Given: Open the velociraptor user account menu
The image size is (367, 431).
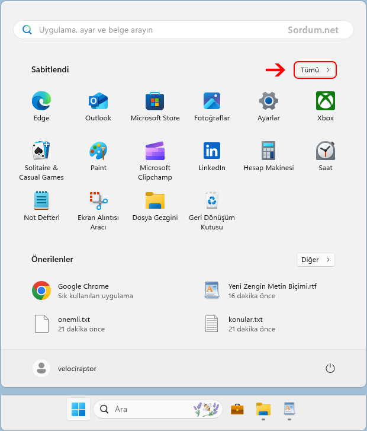Looking at the screenshot, I should [x=65, y=368].
